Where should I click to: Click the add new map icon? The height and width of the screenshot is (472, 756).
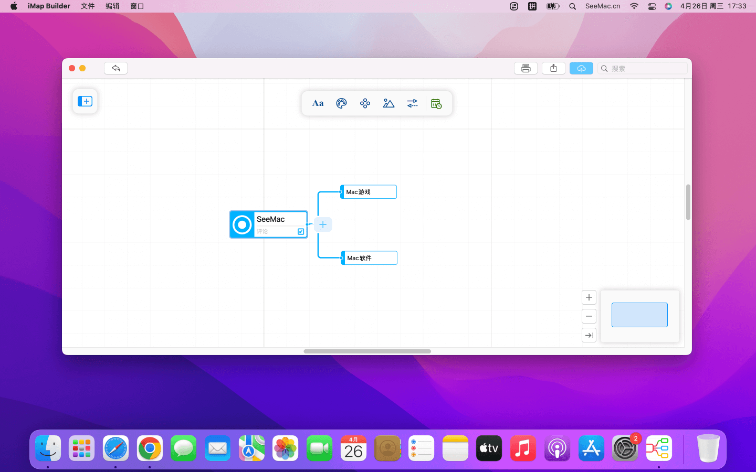click(x=85, y=101)
